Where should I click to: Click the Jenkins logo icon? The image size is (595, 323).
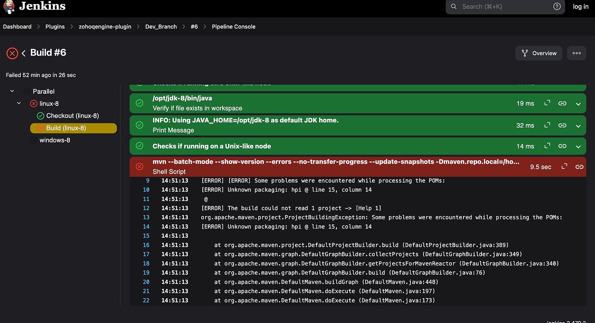[9, 6]
